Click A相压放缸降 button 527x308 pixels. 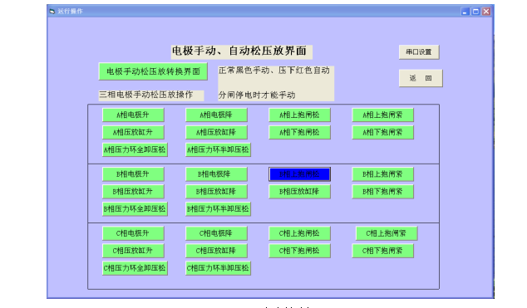click(216, 132)
